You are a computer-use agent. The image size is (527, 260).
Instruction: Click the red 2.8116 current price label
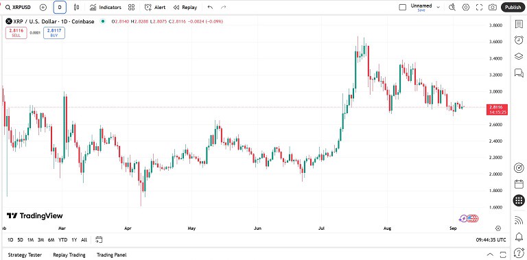(497, 110)
